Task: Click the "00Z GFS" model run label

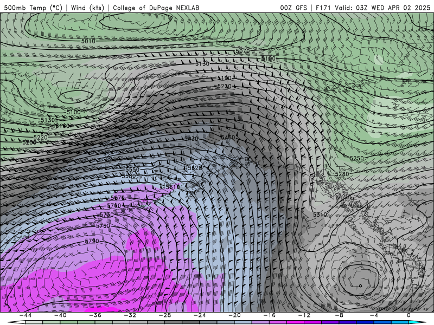Action: pos(293,8)
